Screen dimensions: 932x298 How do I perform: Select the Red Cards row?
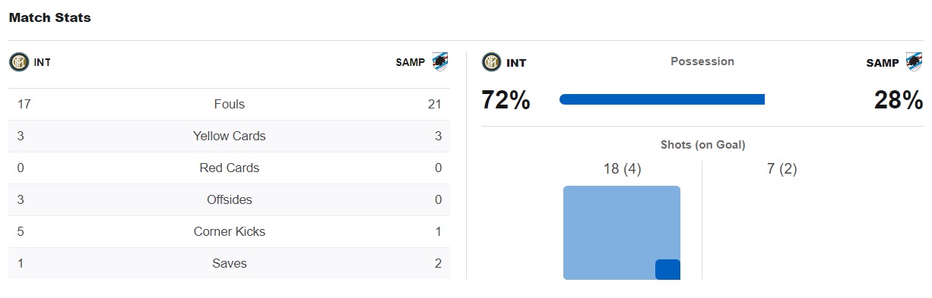pyautogui.click(x=229, y=168)
